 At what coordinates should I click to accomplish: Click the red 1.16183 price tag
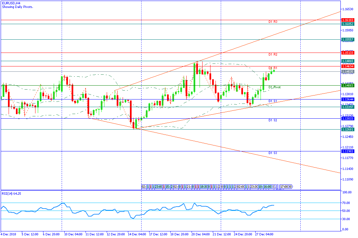pos(348,20)
